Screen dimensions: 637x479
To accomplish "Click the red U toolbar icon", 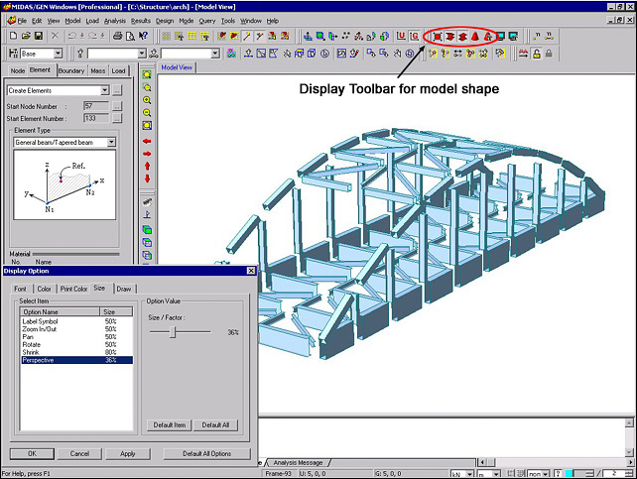I will click(401, 36).
